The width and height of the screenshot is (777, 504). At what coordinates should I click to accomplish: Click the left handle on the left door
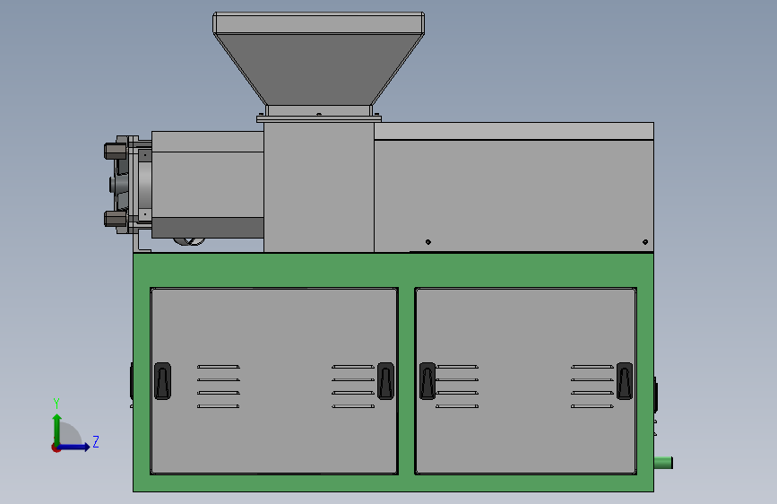[162, 381]
